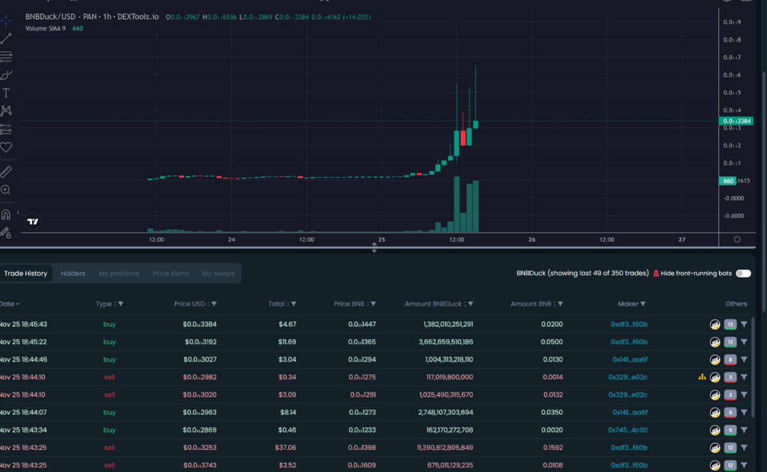Toggle Hide front-running bots switch
This screenshot has width=767, height=472.
743,273
